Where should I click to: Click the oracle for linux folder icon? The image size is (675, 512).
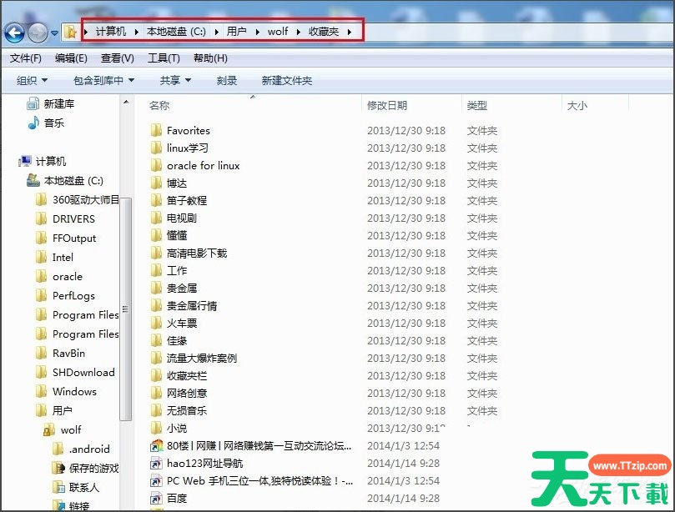(156, 166)
